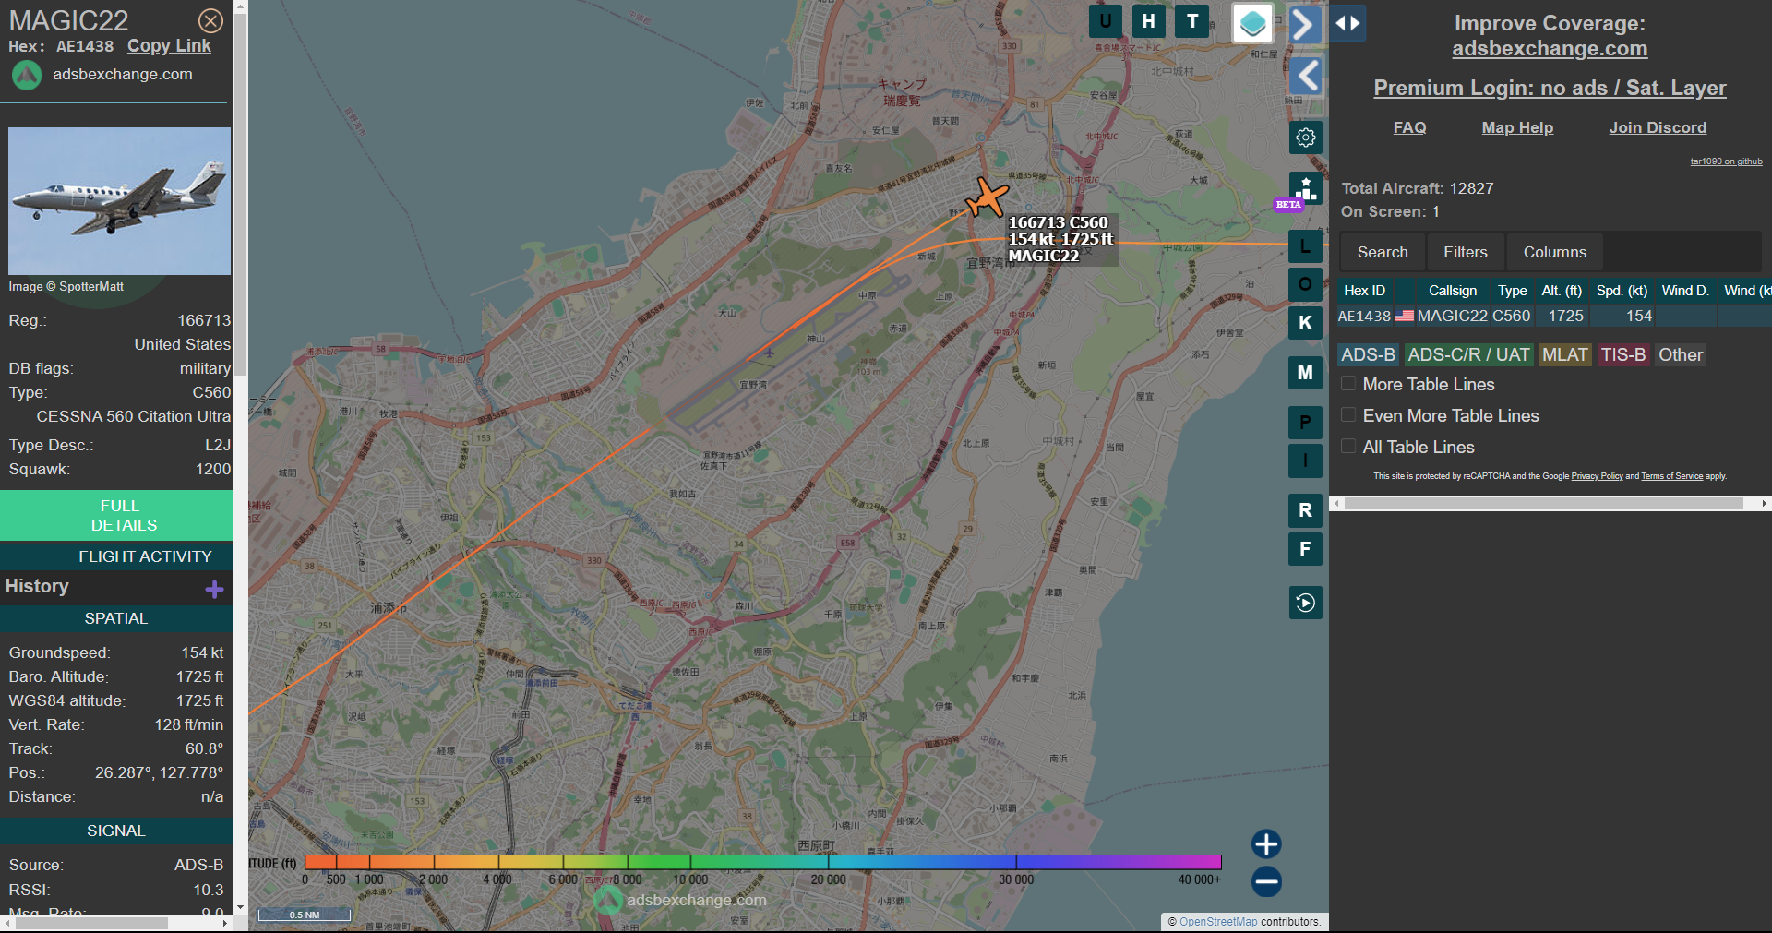Toggle sidebar width with double-arrow icon
The height and width of the screenshot is (933, 1772).
pyautogui.click(x=1348, y=23)
